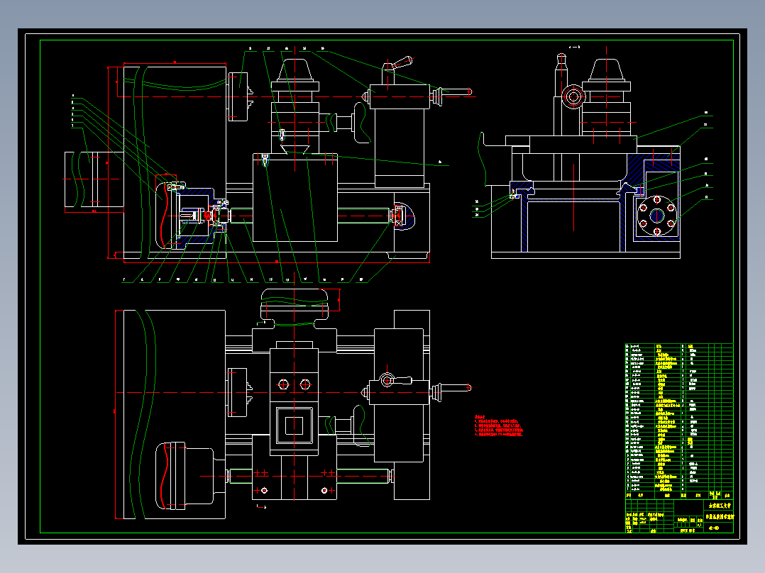Select the red concentric ring in the section view
Image resolution: width=765 pixels, height=573 pixels.
point(573,96)
